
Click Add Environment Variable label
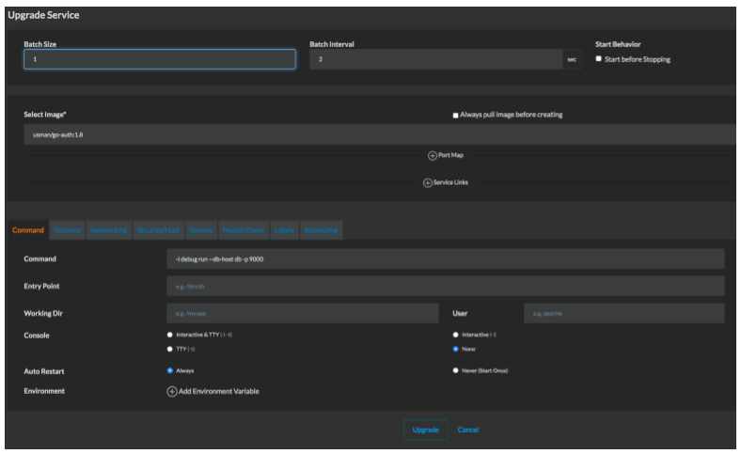[x=219, y=391]
